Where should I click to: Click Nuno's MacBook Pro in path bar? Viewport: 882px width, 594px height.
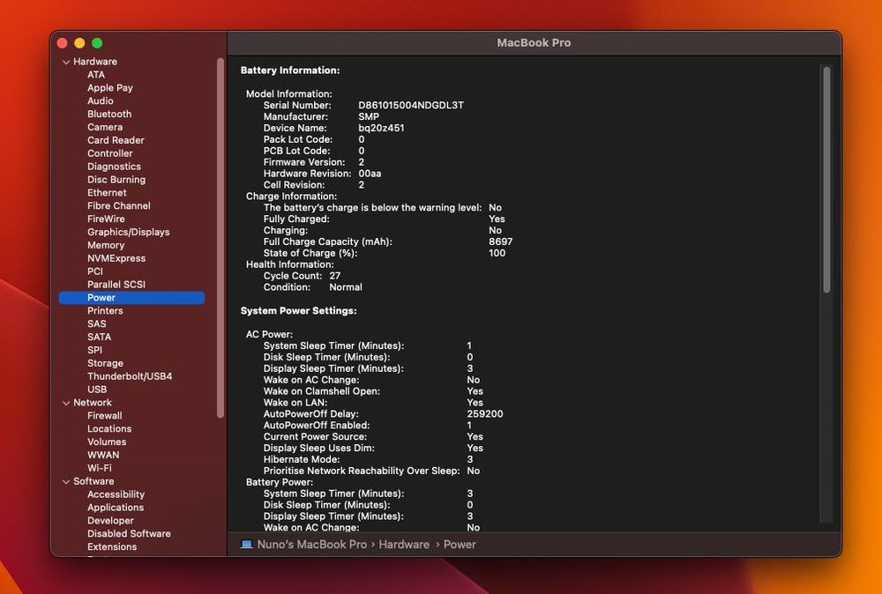click(311, 544)
